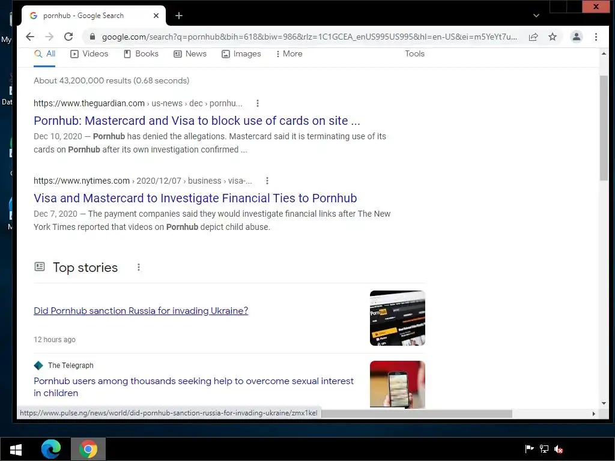The width and height of the screenshot is (615, 461).
Task: View site information lock icon
Action: pos(92,37)
